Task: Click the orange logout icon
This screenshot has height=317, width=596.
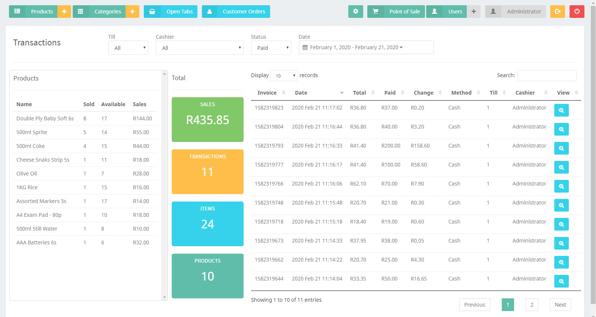Action: [558, 12]
